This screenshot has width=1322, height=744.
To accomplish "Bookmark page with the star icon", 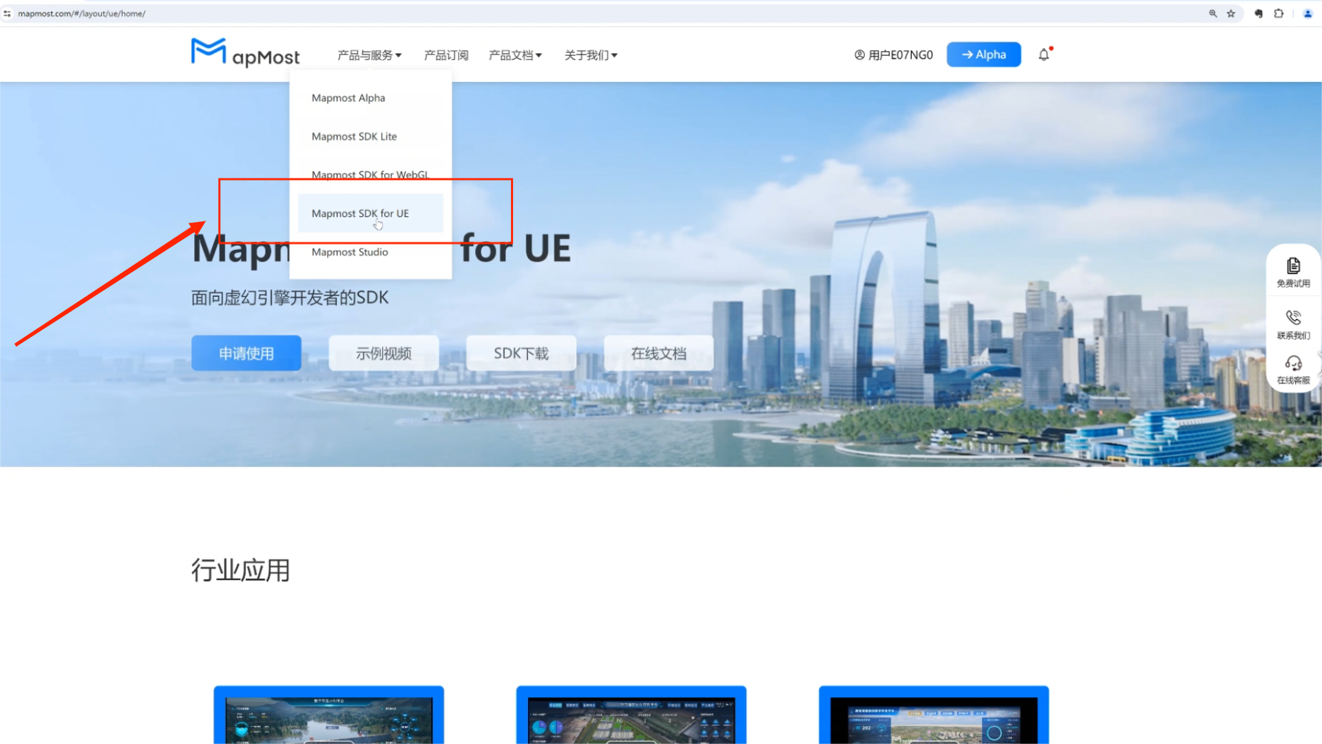I will coord(1231,13).
